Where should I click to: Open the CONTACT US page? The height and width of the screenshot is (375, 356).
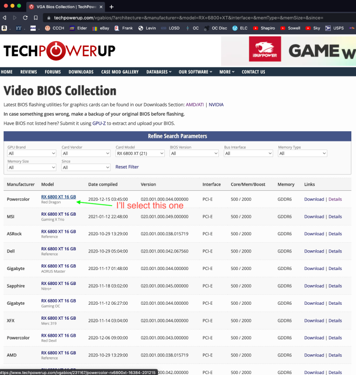coord(253,72)
